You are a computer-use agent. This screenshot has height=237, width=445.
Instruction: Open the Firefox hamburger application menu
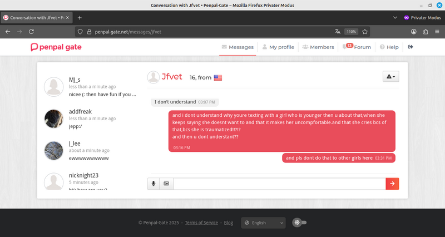coord(437,32)
